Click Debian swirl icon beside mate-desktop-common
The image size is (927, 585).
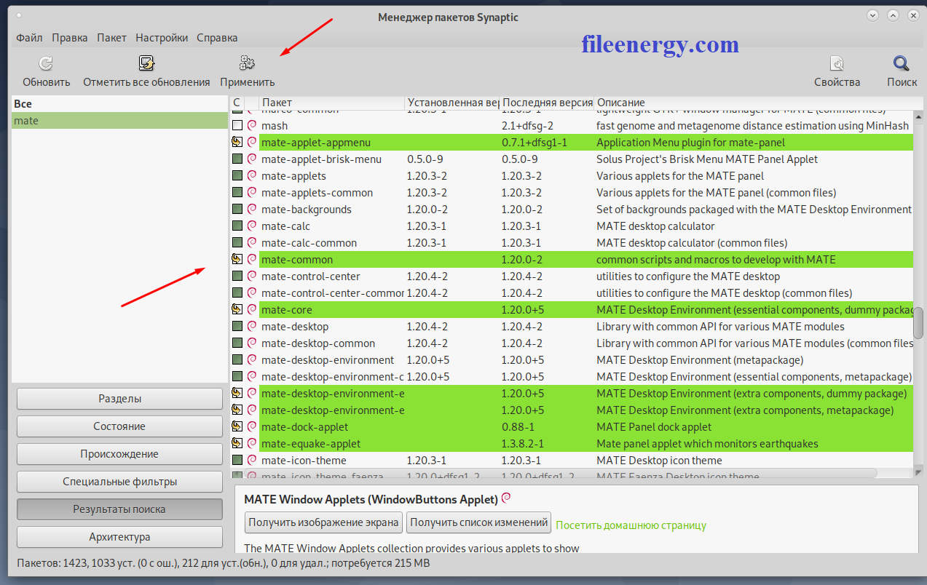coord(252,343)
